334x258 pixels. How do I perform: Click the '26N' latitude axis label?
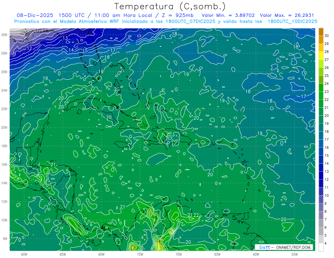coord(4,72)
